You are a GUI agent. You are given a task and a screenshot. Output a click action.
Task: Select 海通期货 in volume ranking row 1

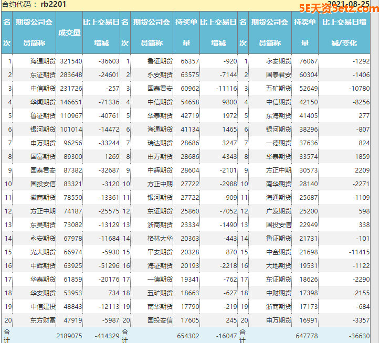pos(43,61)
